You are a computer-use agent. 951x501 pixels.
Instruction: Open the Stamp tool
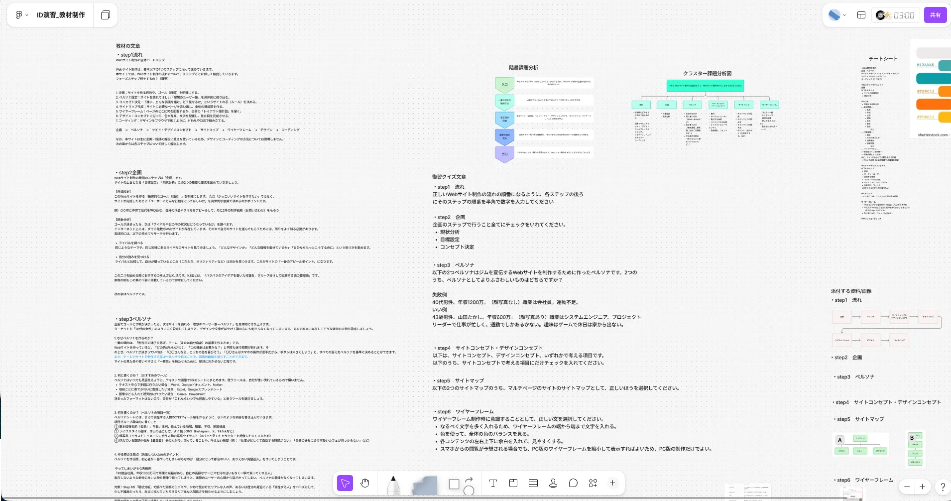[x=553, y=483]
